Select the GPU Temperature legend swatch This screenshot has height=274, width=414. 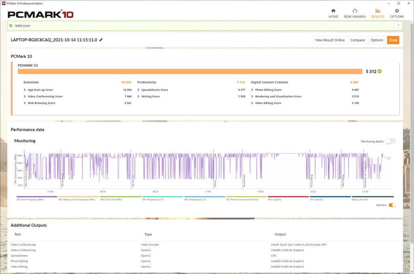coord(205,197)
